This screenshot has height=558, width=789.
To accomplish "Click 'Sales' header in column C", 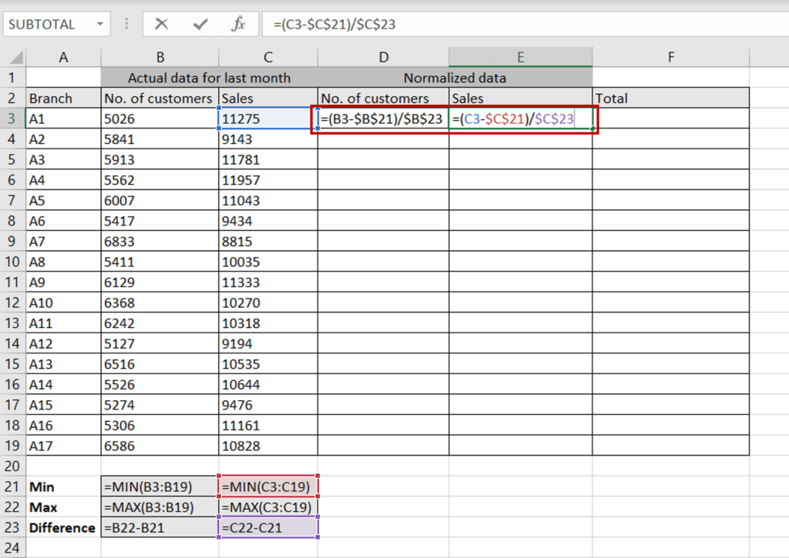I will point(268,98).
